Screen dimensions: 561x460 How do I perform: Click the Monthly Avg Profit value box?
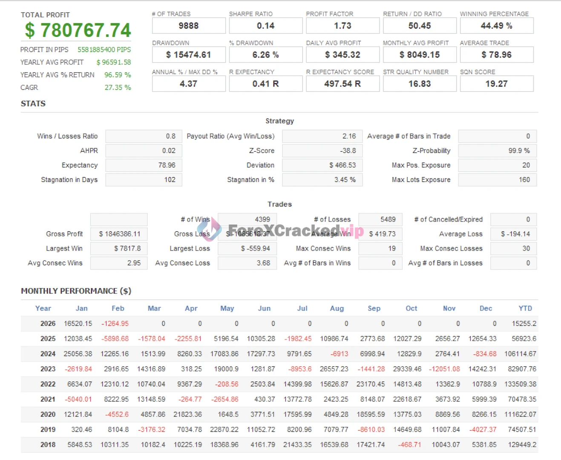tap(420, 55)
